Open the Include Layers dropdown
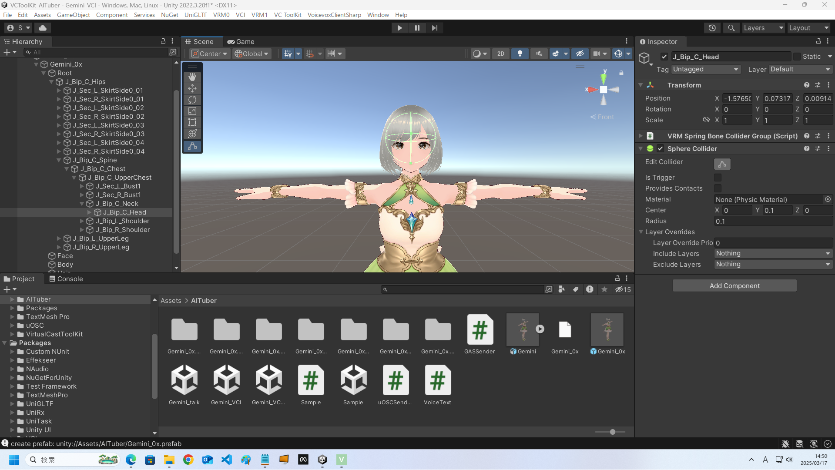This screenshot has width=835, height=470. coord(773,254)
